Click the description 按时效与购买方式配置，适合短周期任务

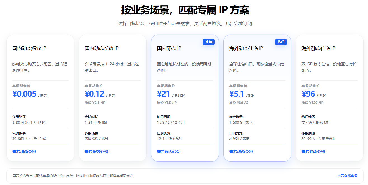pyautogui.click(x=40, y=67)
